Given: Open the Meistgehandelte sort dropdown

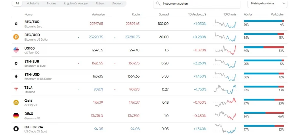Looking at the screenshot, I should (267, 4).
